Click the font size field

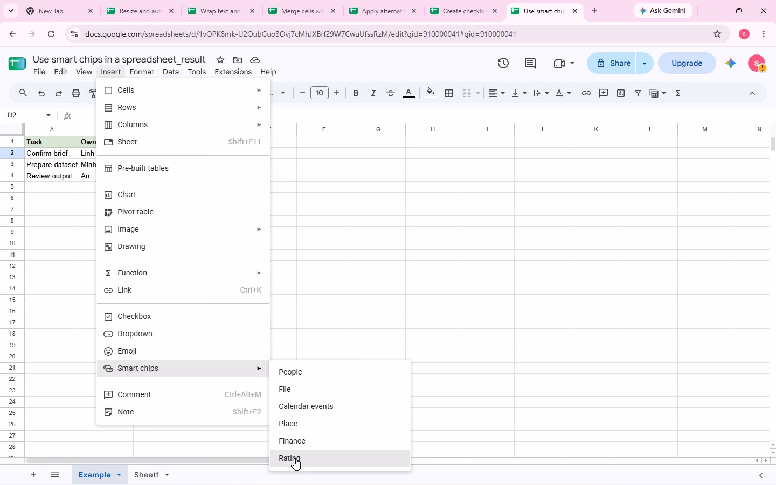pyautogui.click(x=320, y=93)
